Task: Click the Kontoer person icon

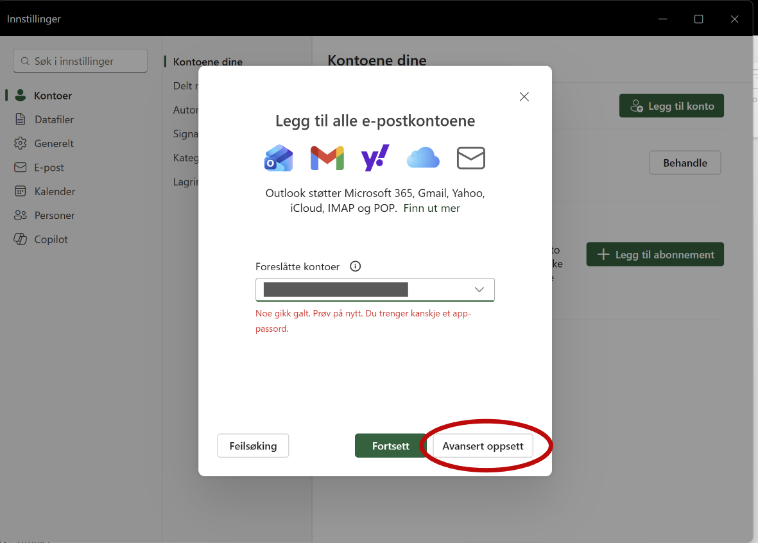Action: 21,95
